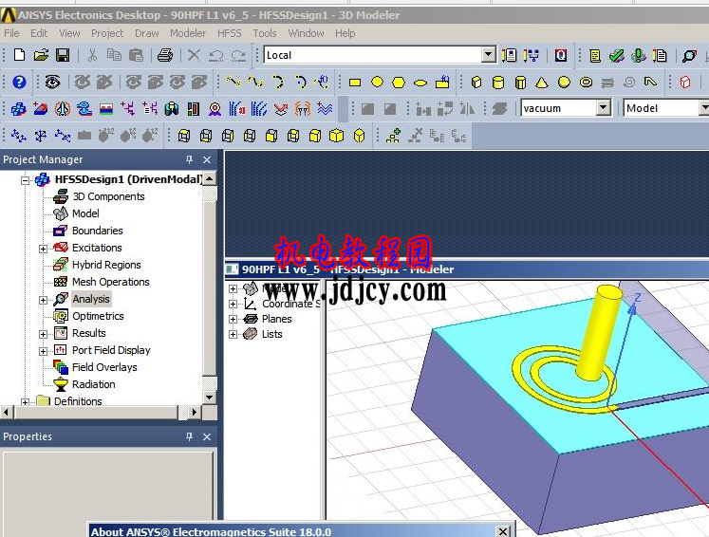The height and width of the screenshot is (537, 709).
Task: Click the blue Help question icon
Action: click(19, 82)
